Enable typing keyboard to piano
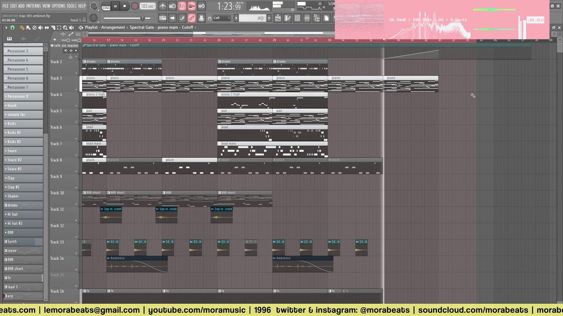The image size is (563, 316). coord(162,18)
